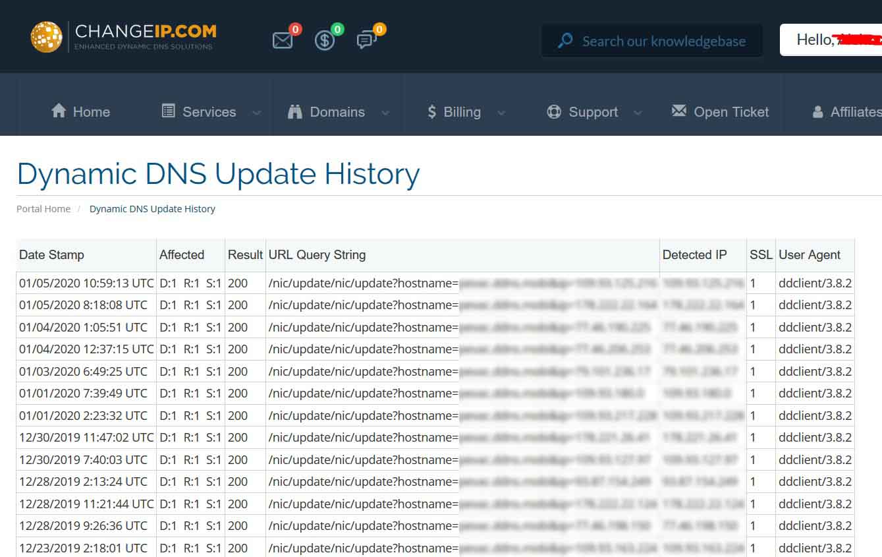Open the messages envelope icon
Screen dimensions: 882x557
[283, 40]
